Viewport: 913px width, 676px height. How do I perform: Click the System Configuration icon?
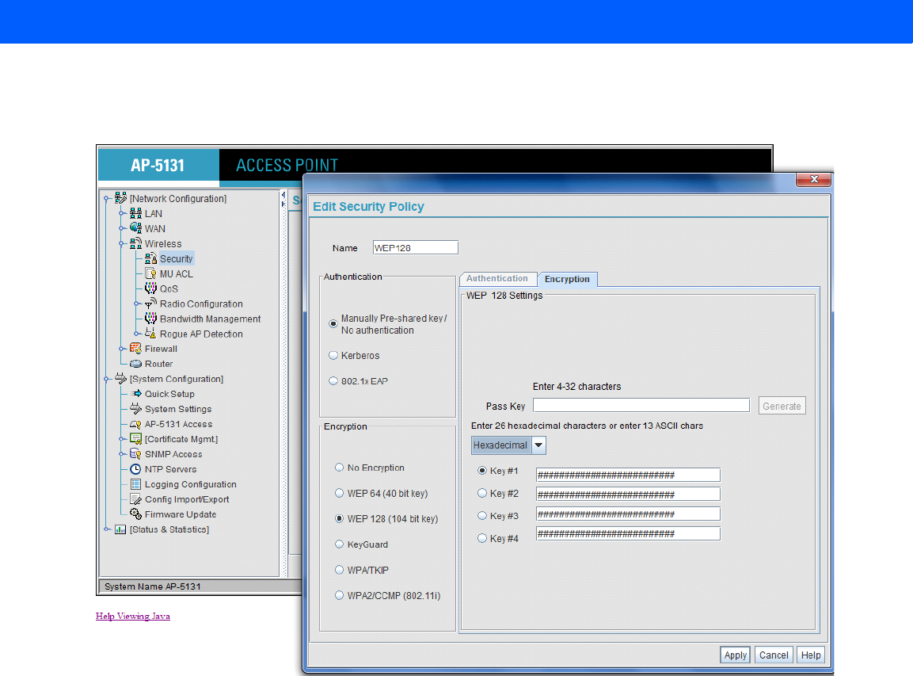120,378
